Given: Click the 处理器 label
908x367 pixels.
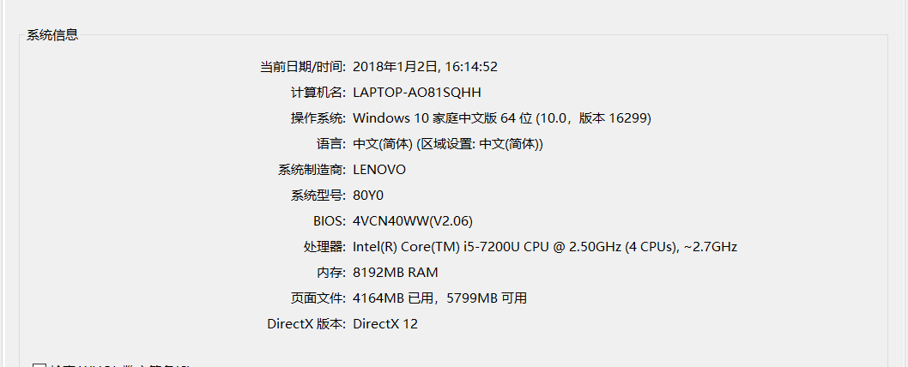Looking at the screenshot, I should [x=324, y=247].
